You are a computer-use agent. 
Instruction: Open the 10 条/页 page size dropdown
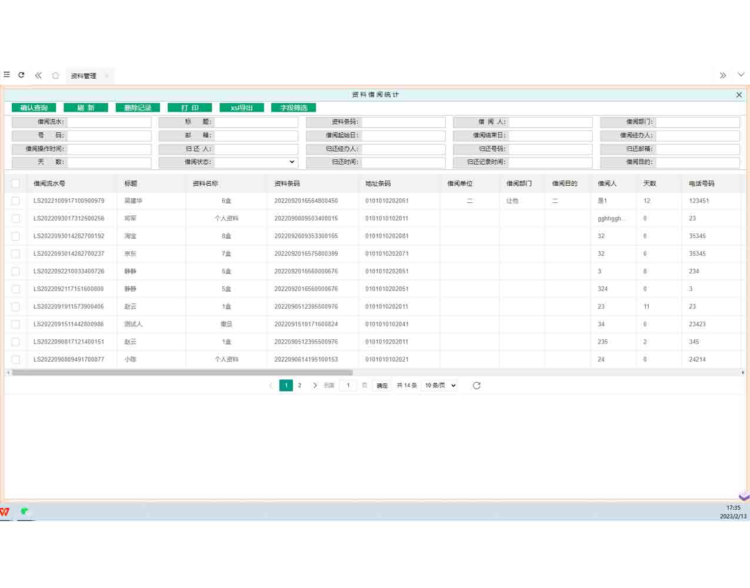[x=440, y=386]
